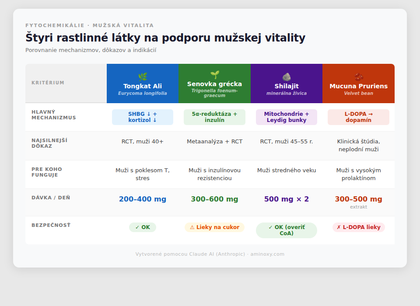Click the '500 mg × 2' dose value

coord(287,199)
